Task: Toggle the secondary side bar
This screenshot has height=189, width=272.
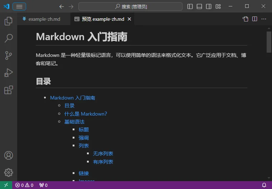Action: click(x=209, y=6)
